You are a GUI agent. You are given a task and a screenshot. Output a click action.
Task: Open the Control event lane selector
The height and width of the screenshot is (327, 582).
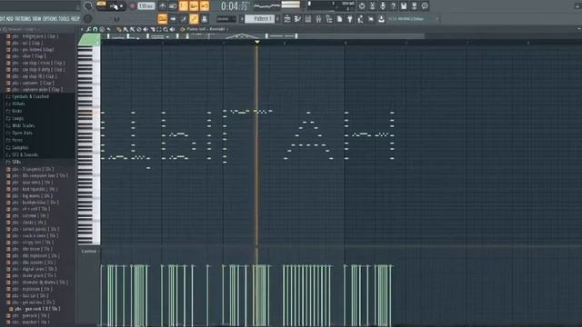click(x=89, y=251)
